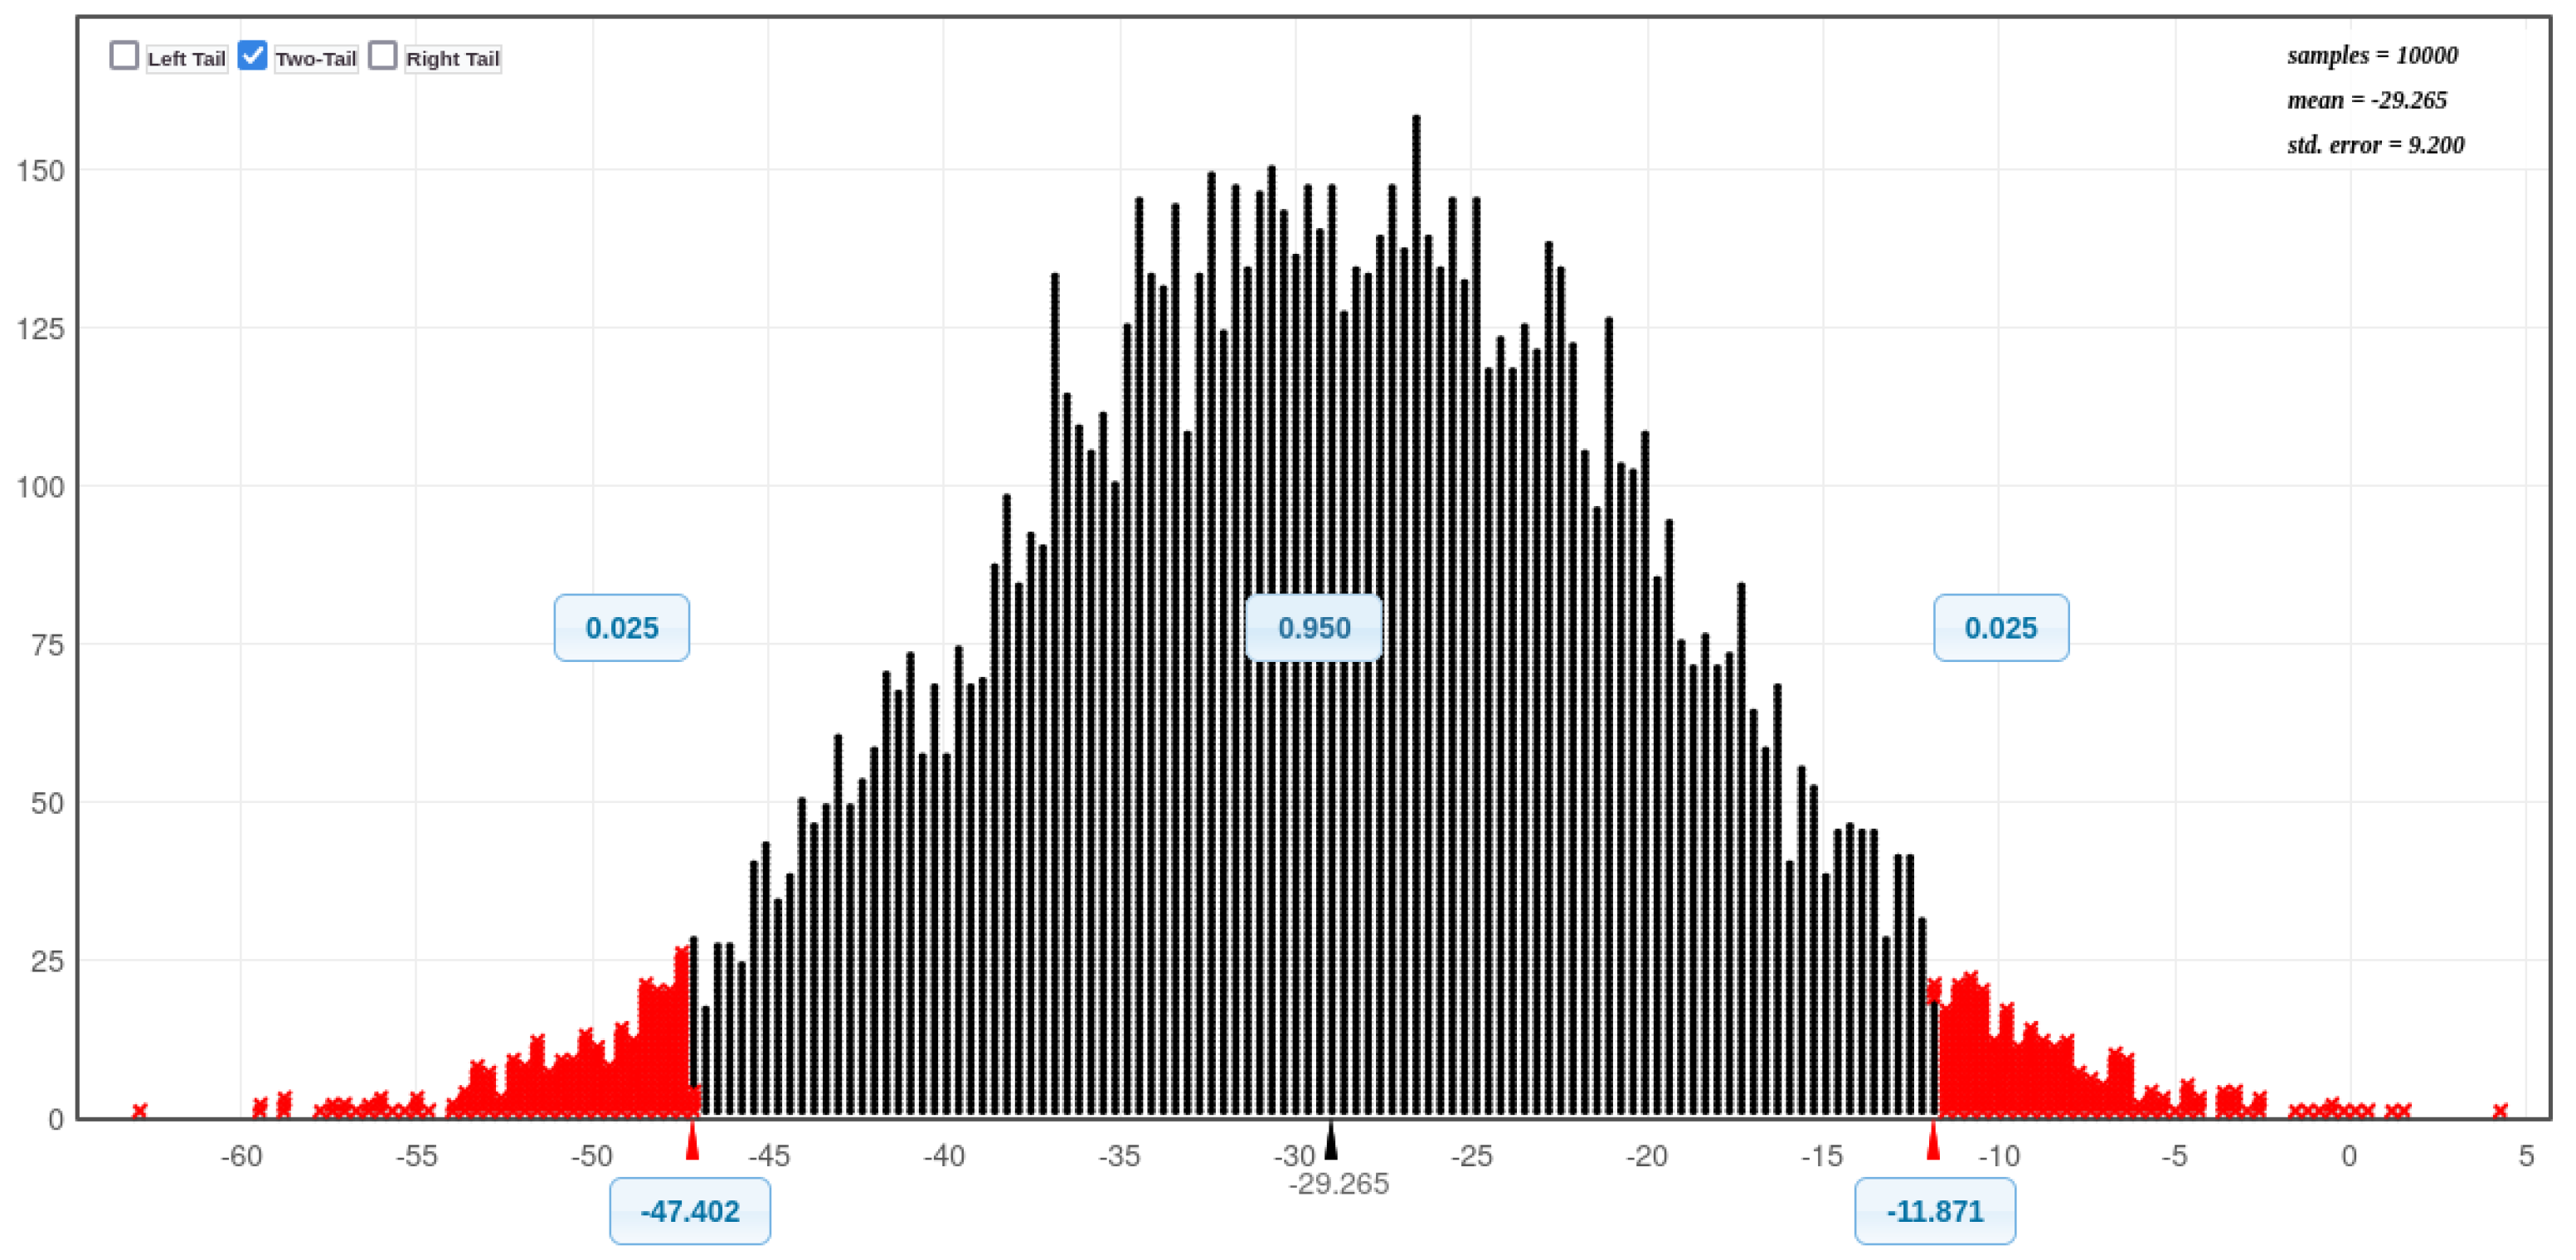Click the leftmost red outlier dot

click(x=140, y=1111)
